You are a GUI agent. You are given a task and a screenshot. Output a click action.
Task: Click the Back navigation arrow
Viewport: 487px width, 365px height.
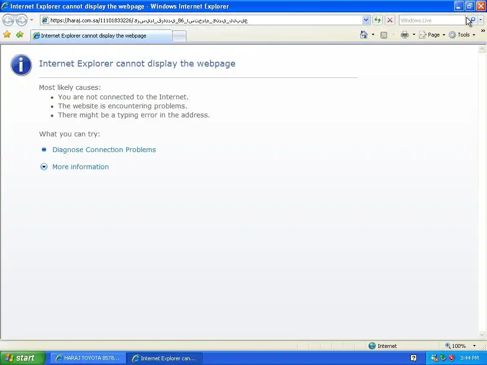[9, 20]
